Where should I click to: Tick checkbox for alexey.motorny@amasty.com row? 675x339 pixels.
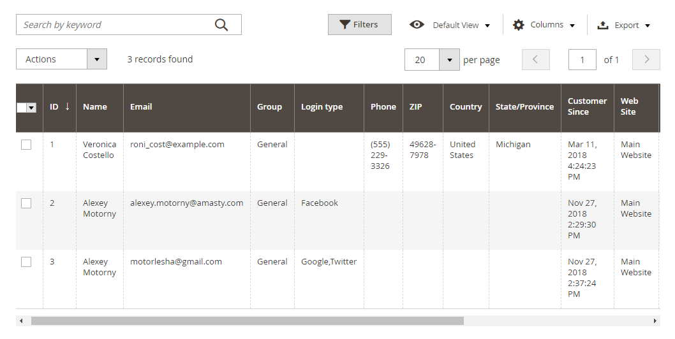pos(26,203)
